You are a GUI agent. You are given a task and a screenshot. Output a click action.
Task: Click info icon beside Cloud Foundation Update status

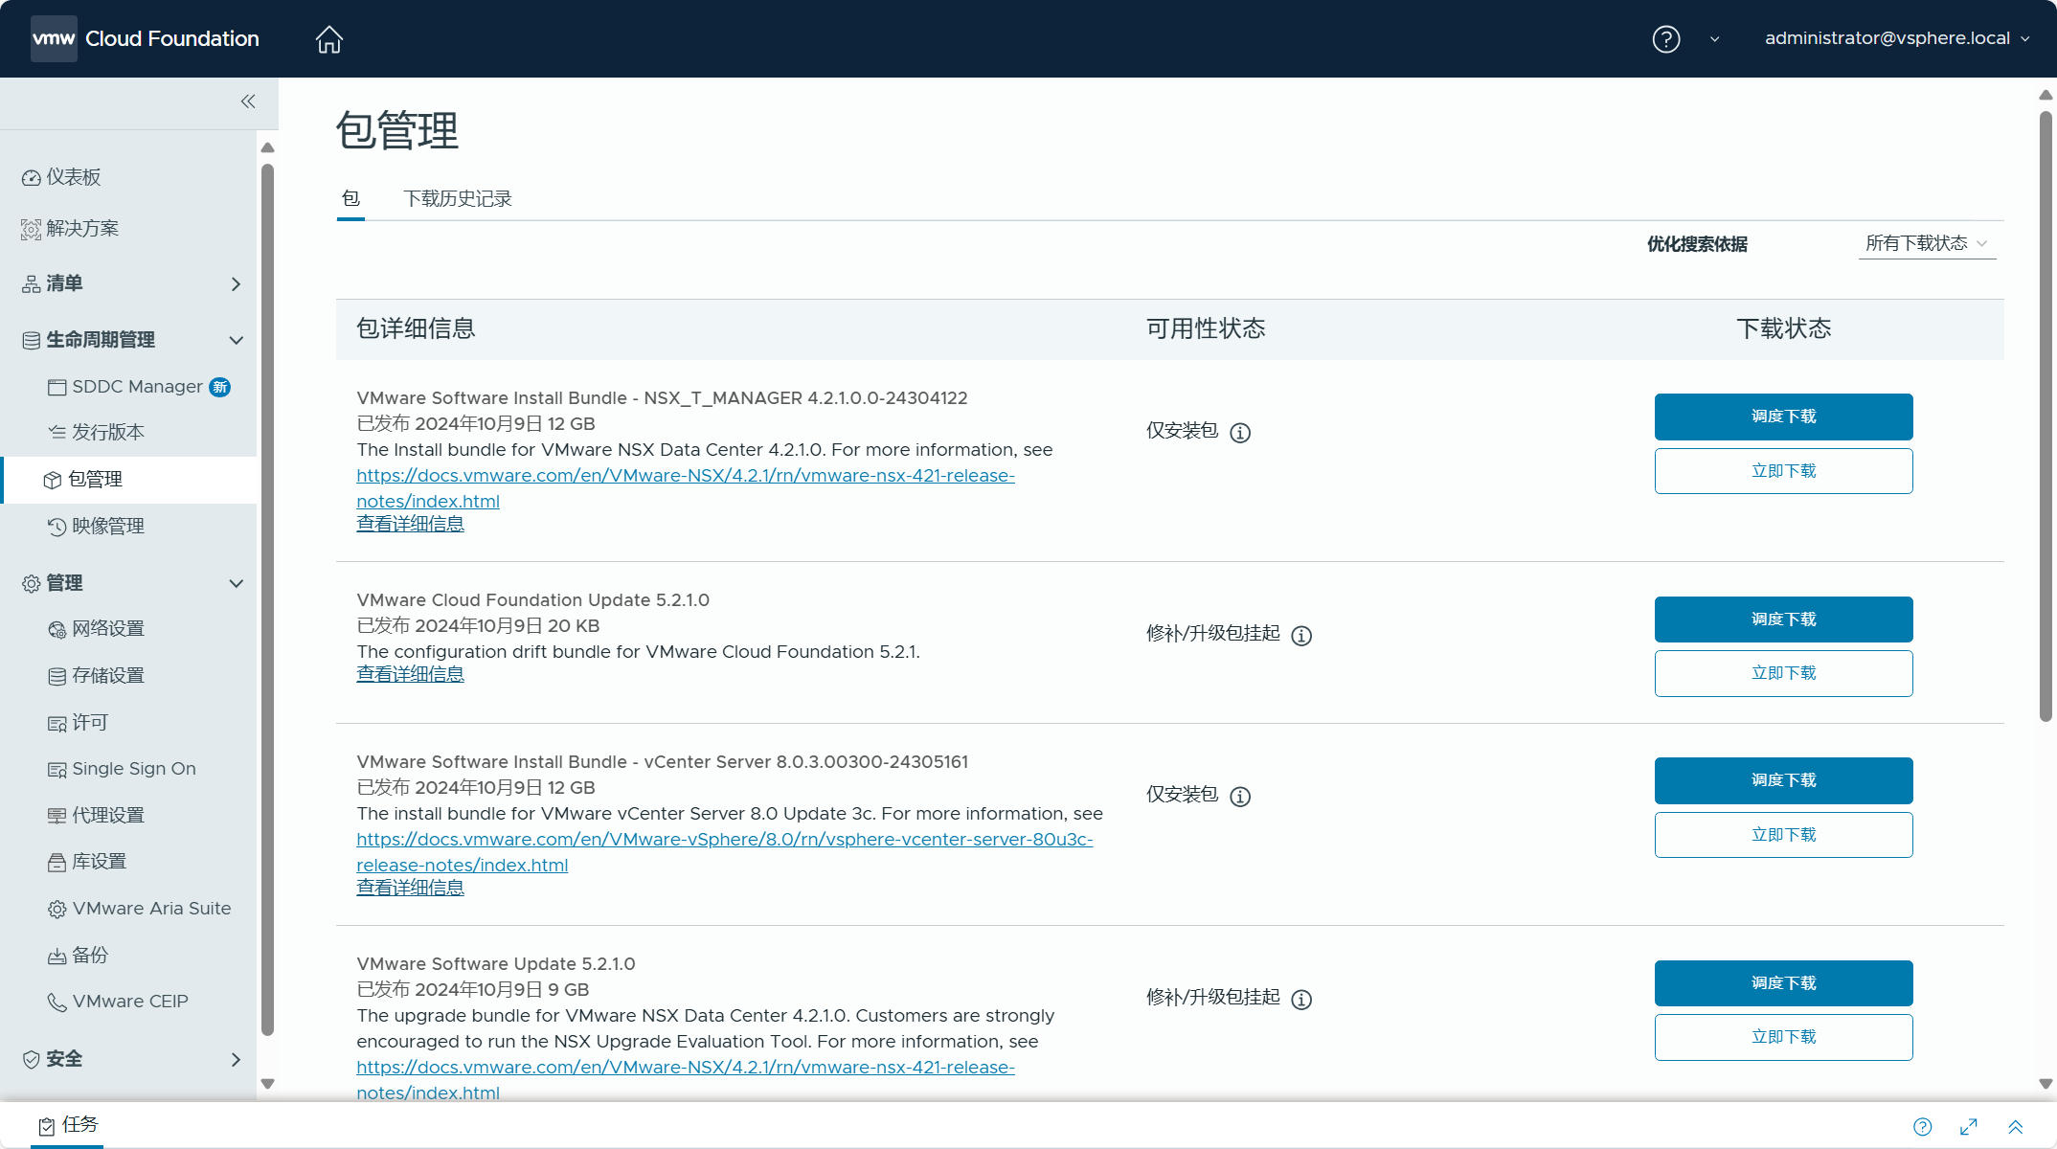tap(1301, 636)
